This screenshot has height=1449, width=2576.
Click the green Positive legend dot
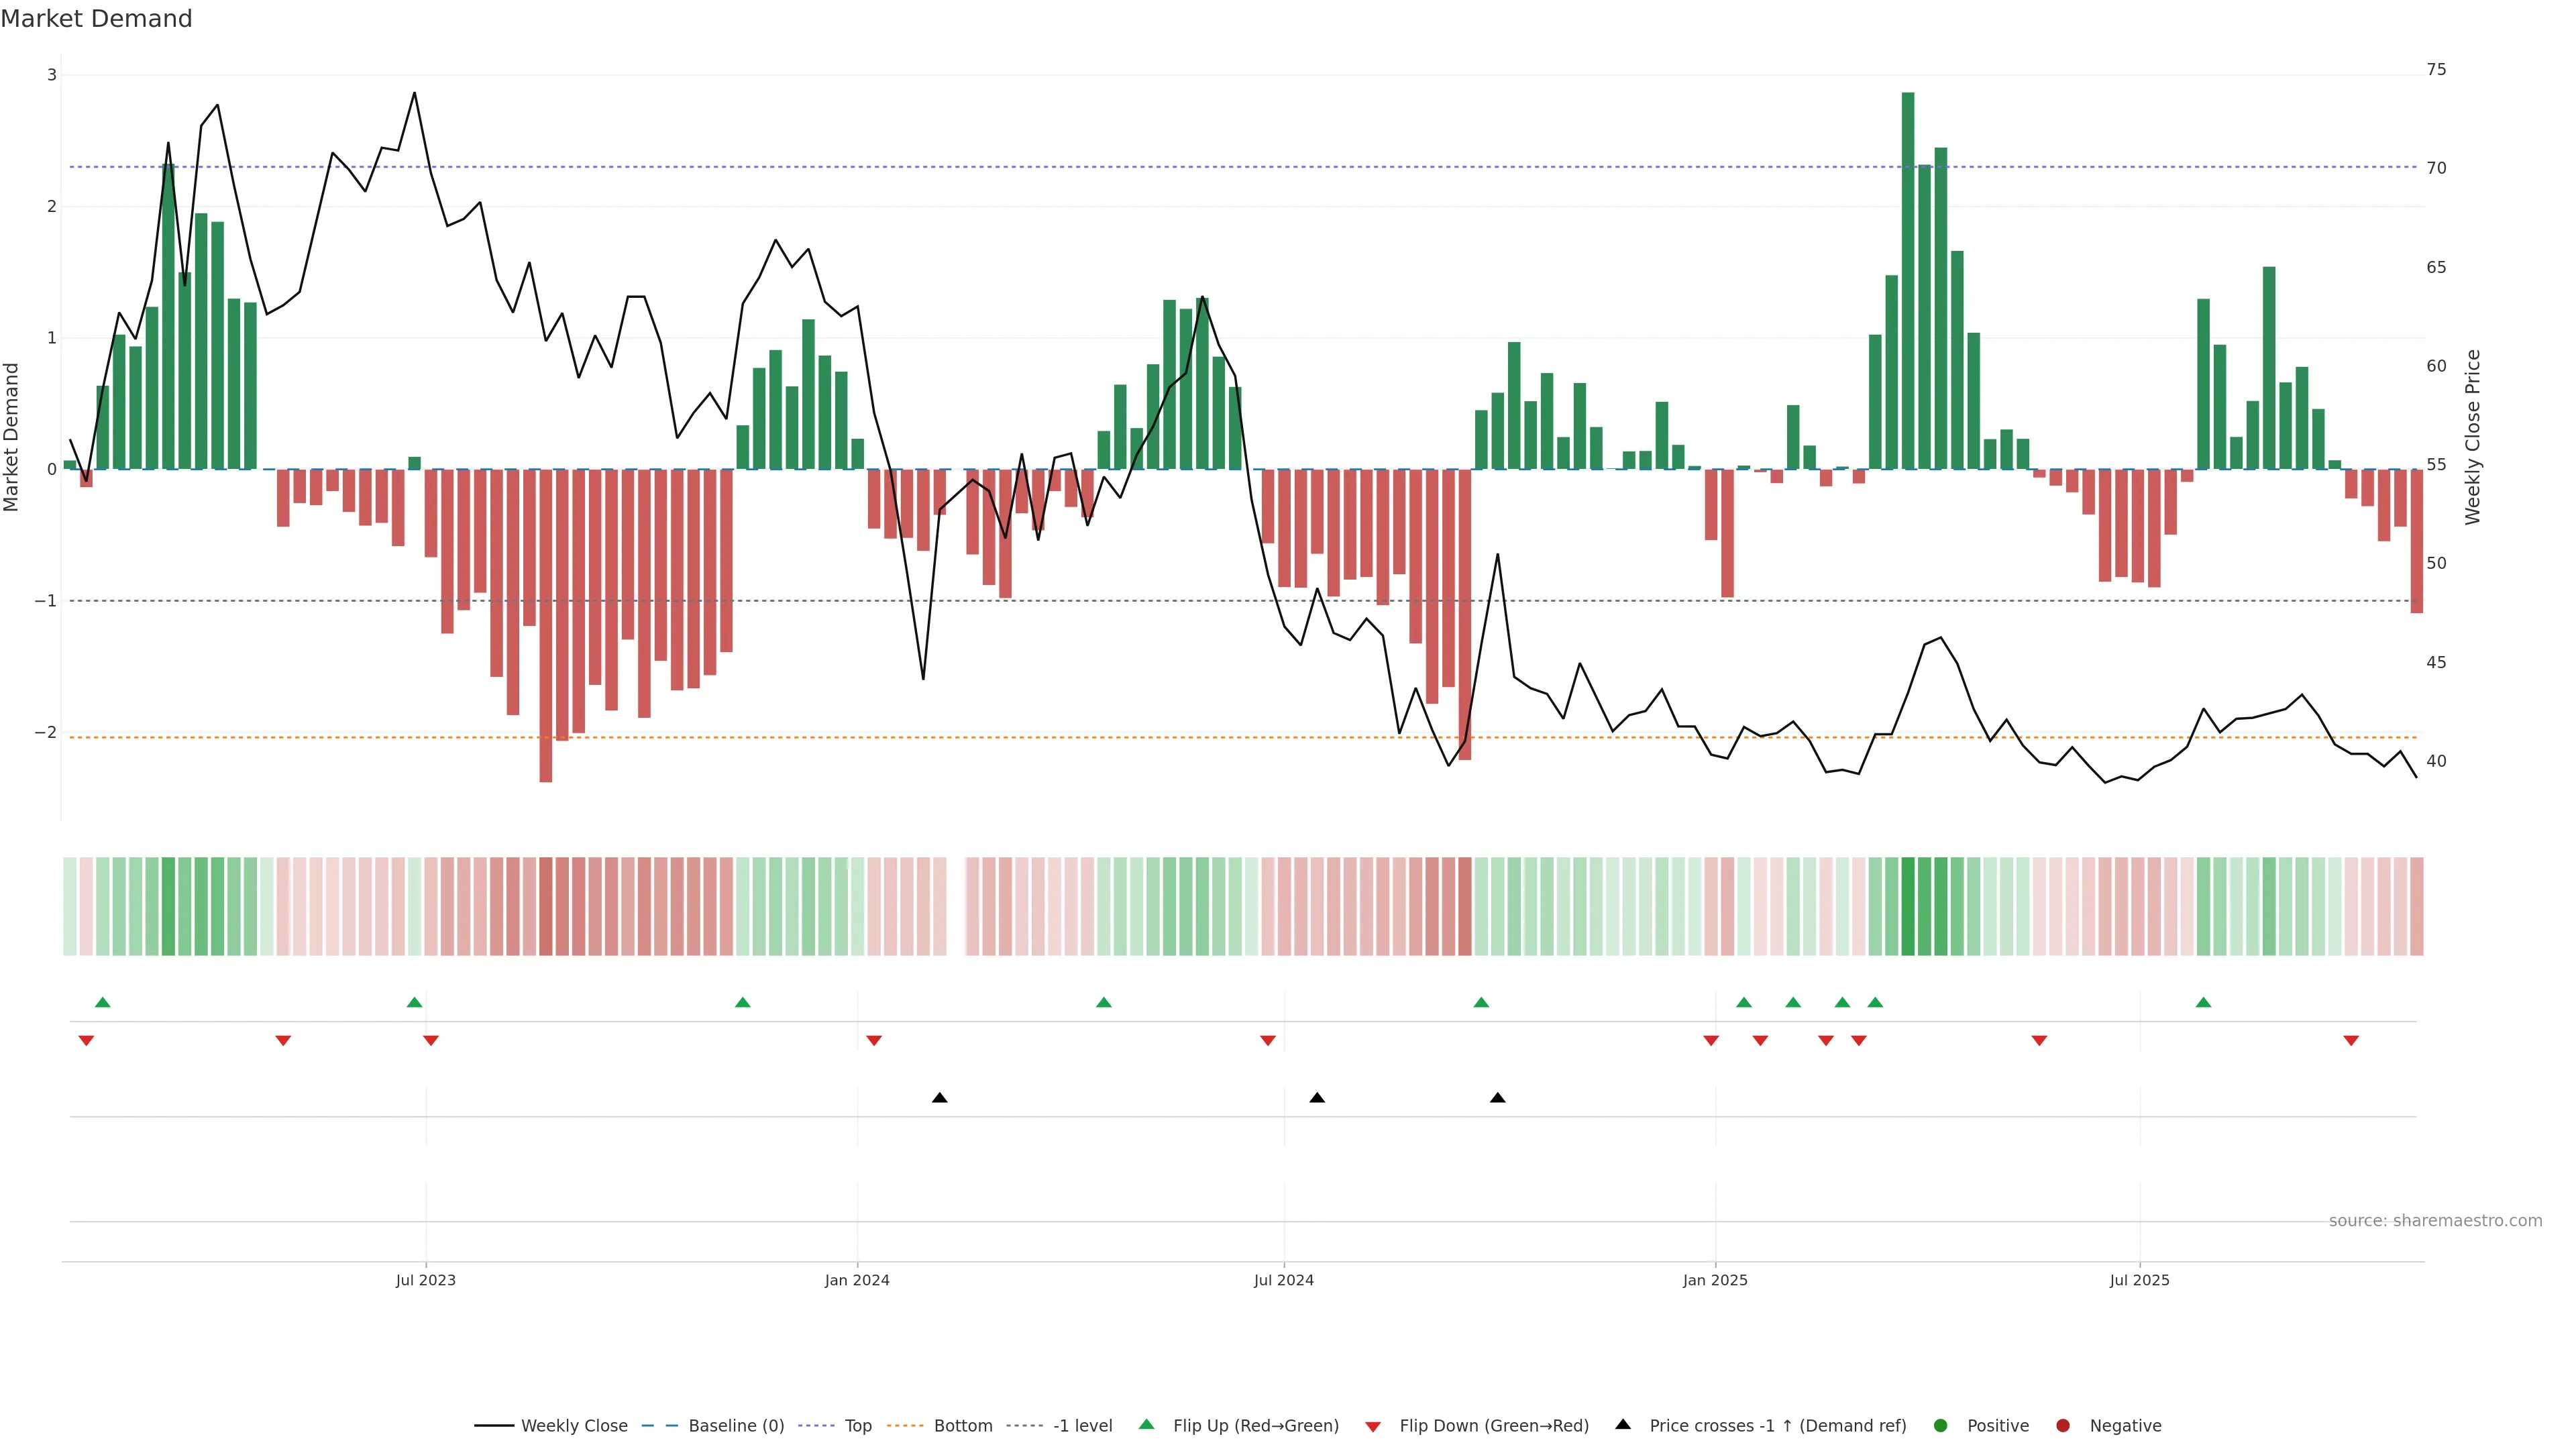[x=1941, y=1426]
